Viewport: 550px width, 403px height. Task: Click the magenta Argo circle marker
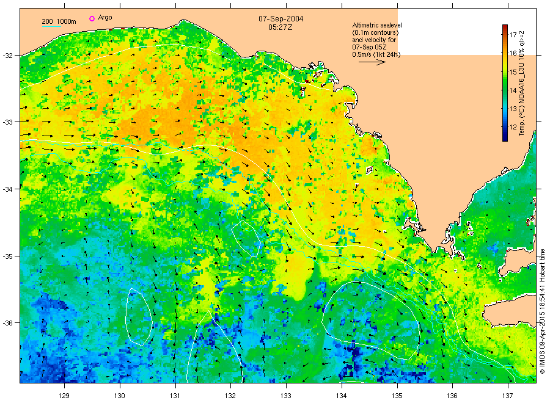(x=92, y=18)
